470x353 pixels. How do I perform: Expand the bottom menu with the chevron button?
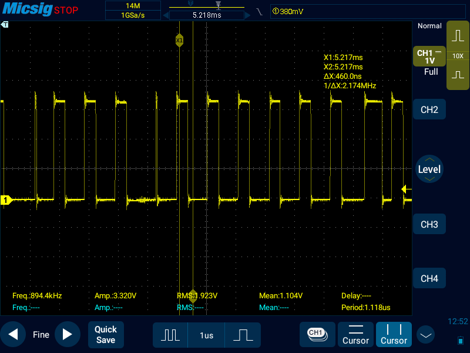coord(425,335)
